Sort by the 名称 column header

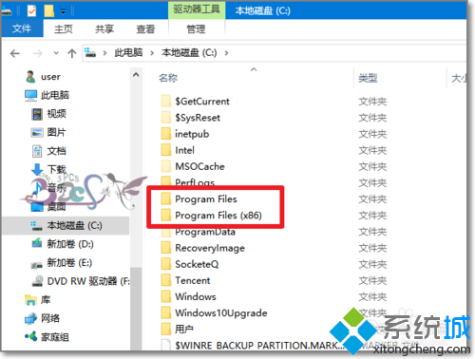(x=168, y=78)
